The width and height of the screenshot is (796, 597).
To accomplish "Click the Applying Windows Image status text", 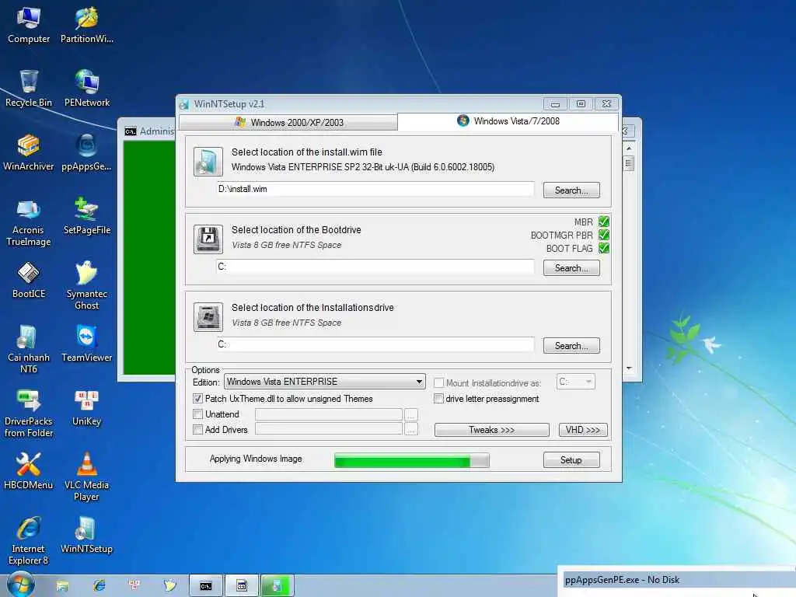I will [256, 459].
